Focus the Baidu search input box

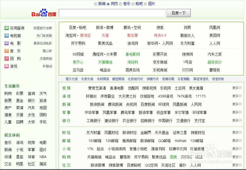click(x=112, y=13)
